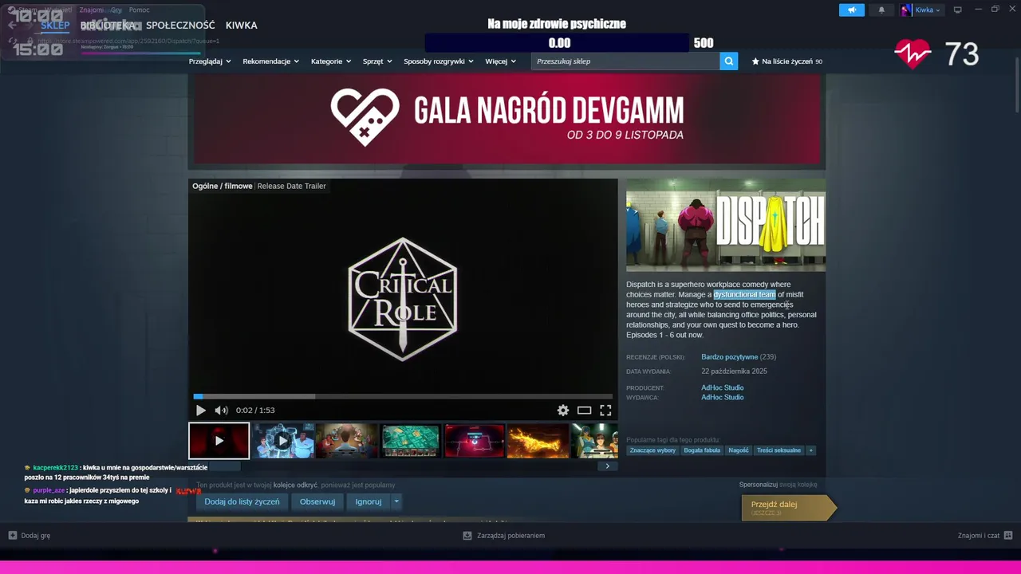Click the Przeszukaj sklep search field
Screen dimensions: 1021x574
[x=625, y=61]
